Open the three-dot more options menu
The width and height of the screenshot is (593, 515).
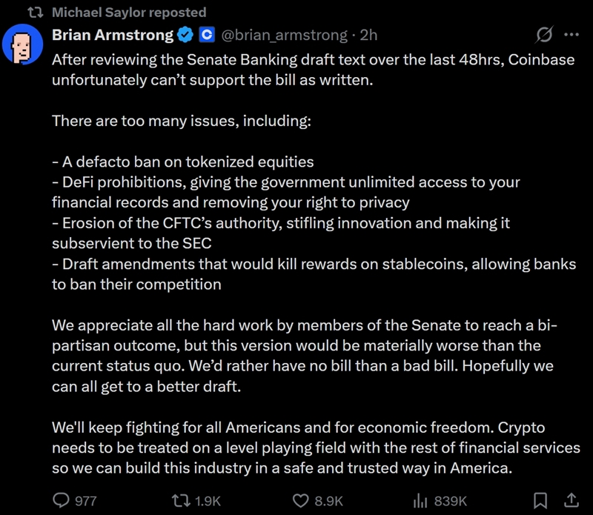coord(572,35)
